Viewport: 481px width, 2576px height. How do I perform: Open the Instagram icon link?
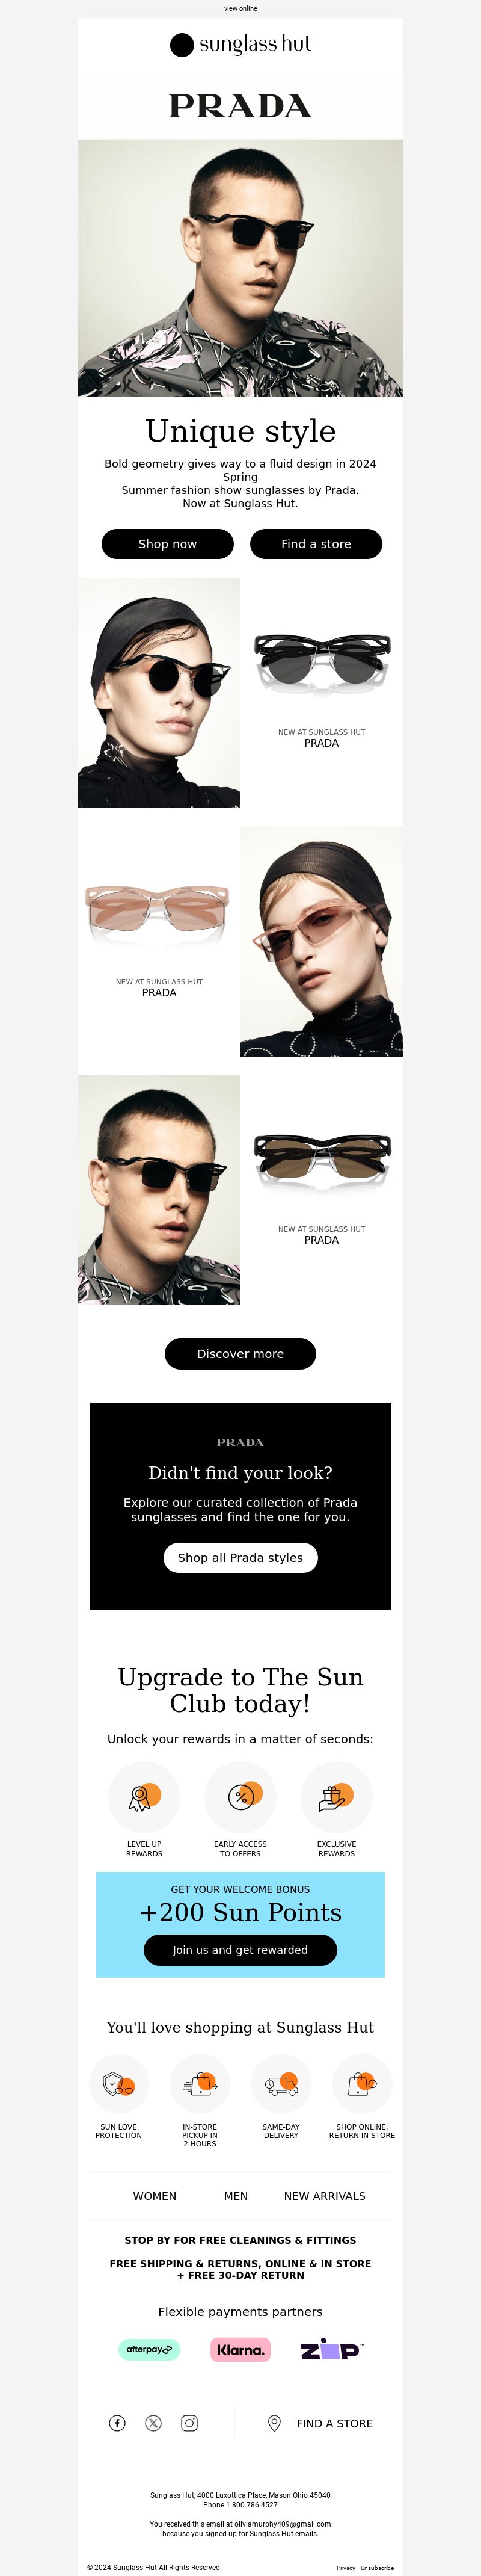pos(189,2422)
